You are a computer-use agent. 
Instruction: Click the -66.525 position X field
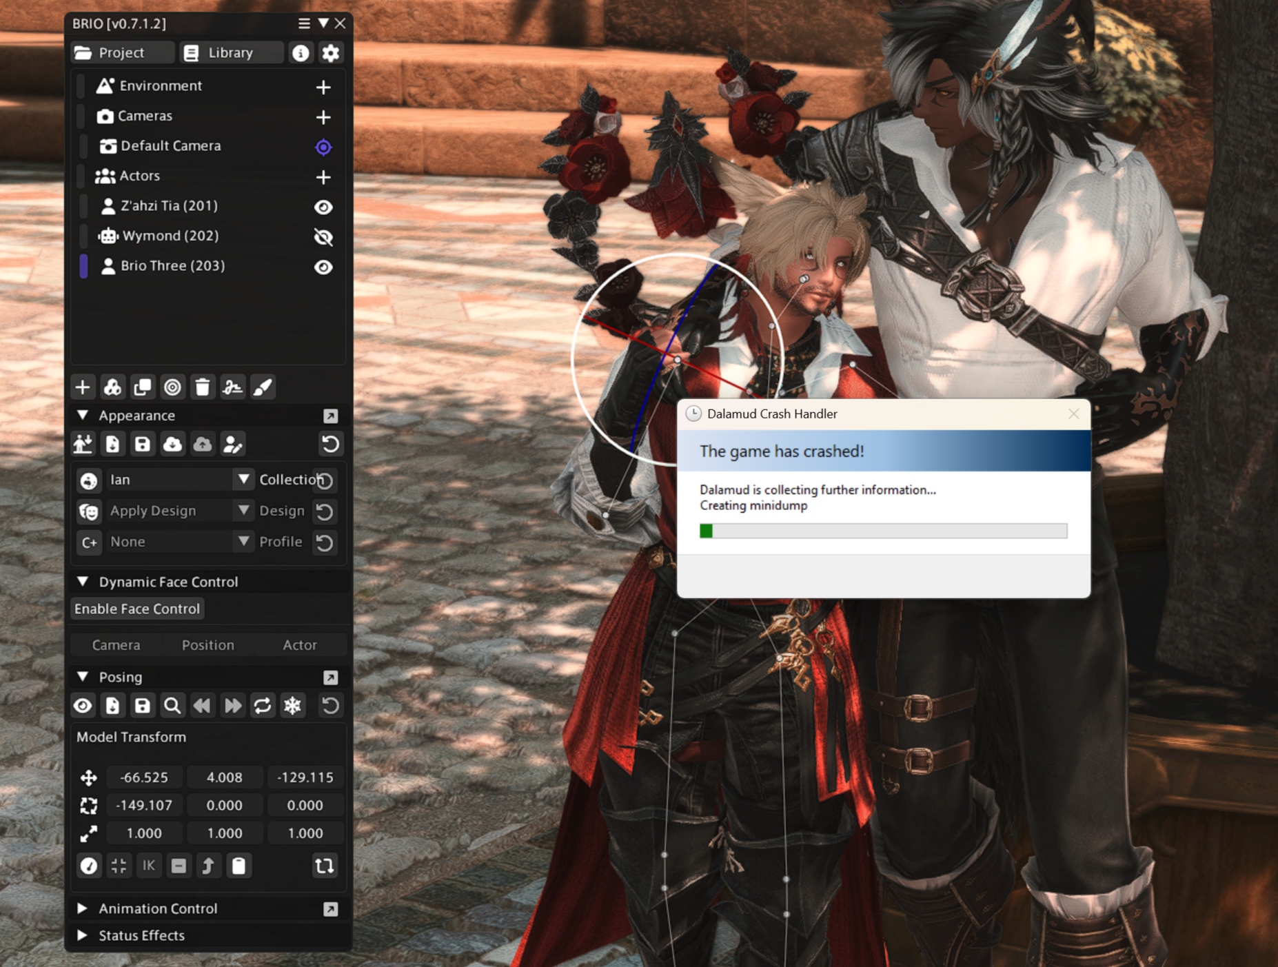point(144,777)
